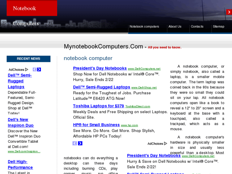Open the Notebook computers menu item
This screenshot has height=174, width=232.
tap(144, 26)
